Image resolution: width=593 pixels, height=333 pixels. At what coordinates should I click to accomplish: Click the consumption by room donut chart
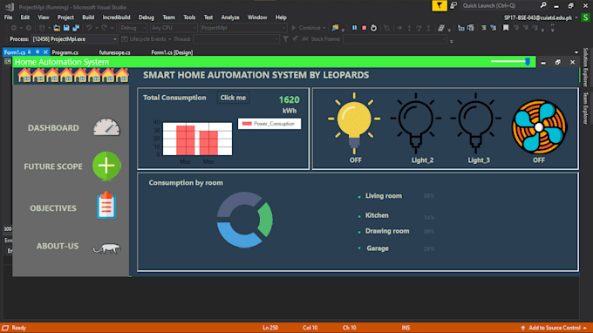(x=245, y=220)
